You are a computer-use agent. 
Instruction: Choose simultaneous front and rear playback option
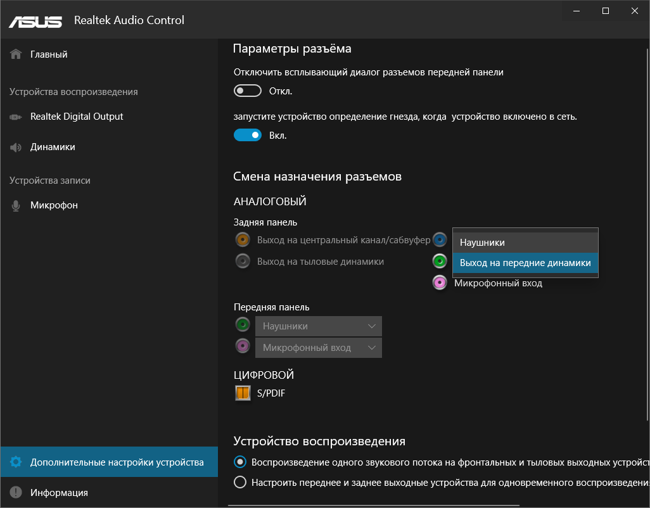tap(239, 482)
